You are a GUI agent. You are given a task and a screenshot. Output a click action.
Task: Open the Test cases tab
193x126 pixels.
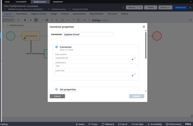112,14
